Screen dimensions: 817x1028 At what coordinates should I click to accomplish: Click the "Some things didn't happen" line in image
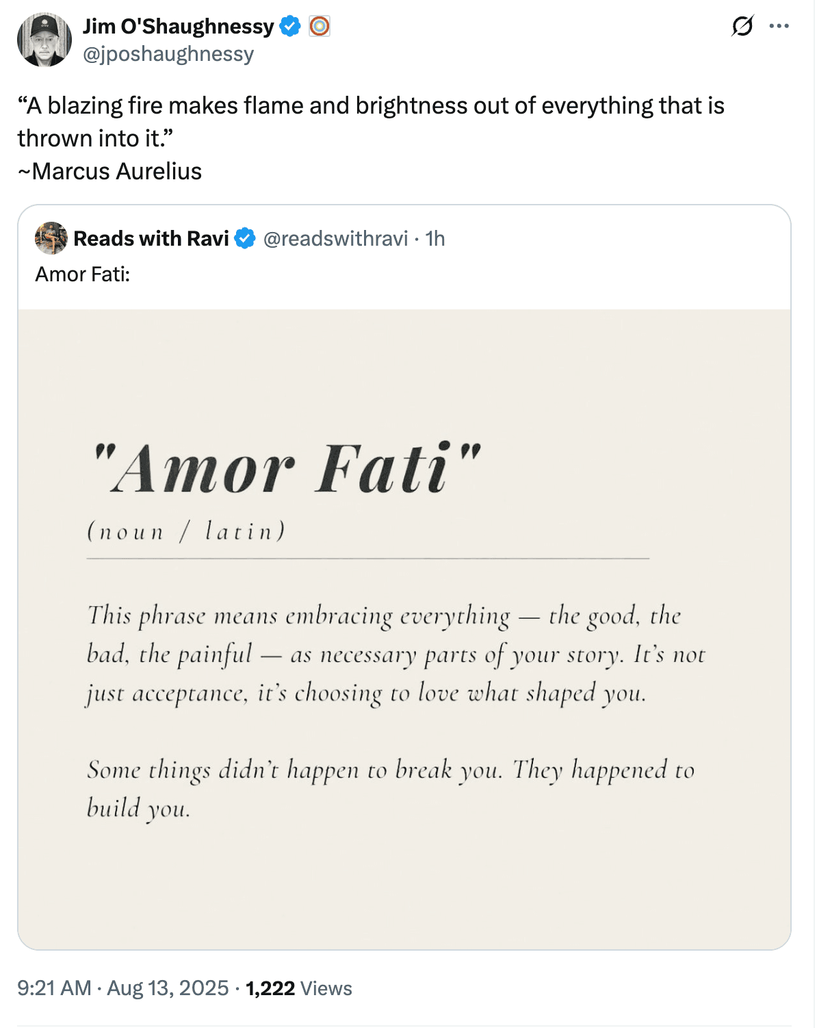[x=390, y=771]
